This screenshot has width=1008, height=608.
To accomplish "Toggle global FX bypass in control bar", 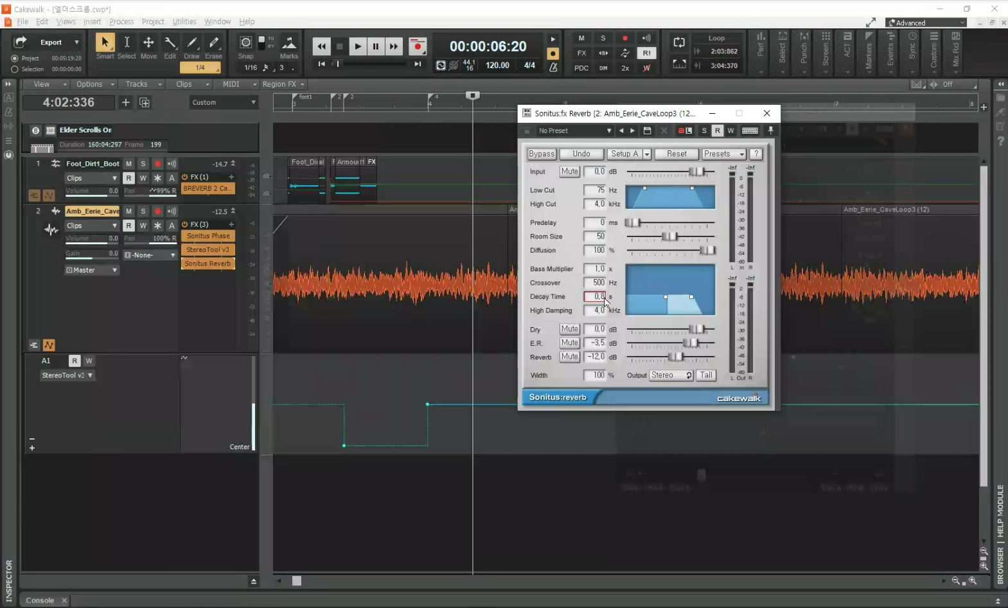I will click(581, 53).
